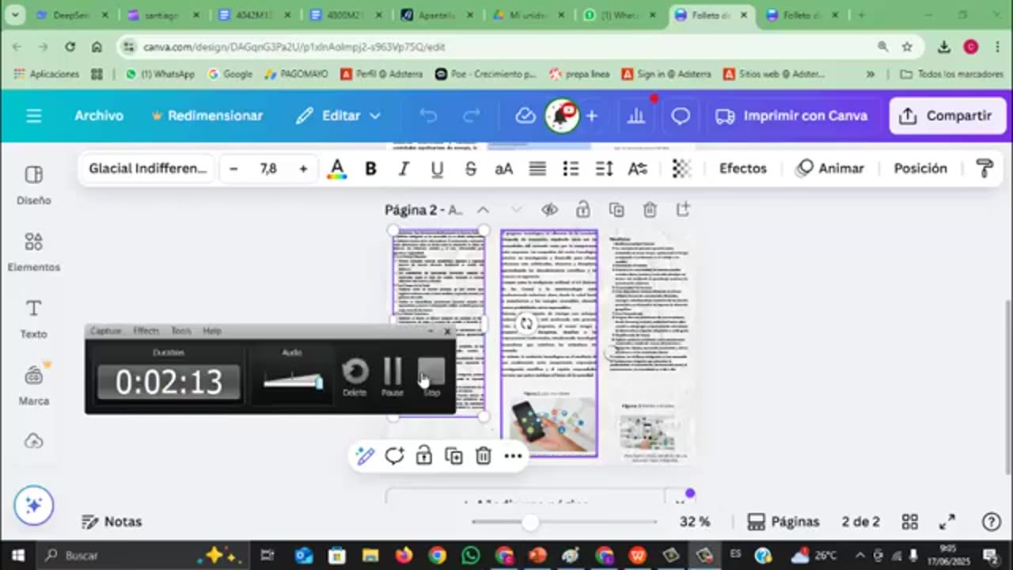Click the font size field 7,8
1013x570 pixels.
coord(268,168)
